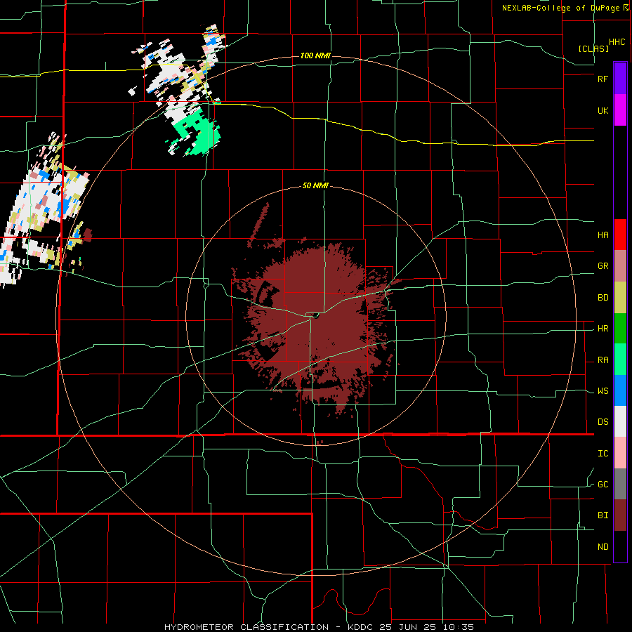
Task: Click the Hydrometeor Classification KDDC title caption
Action: click(x=320, y=627)
